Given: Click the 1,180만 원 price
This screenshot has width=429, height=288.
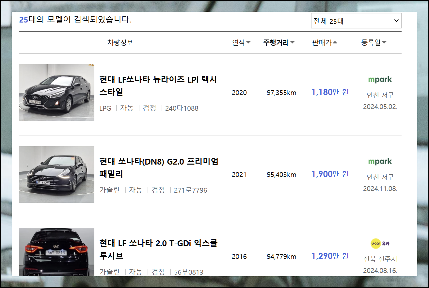Looking at the screenshot, I should tap(330, 92).
